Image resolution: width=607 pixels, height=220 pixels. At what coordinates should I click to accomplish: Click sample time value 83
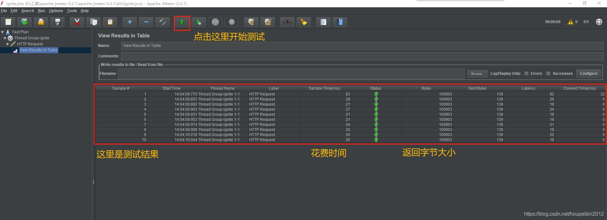click(x=348, y=94)
